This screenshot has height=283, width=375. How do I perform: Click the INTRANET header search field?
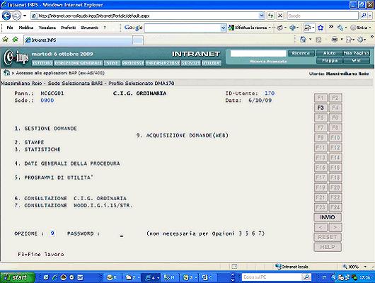coord(258,53)
